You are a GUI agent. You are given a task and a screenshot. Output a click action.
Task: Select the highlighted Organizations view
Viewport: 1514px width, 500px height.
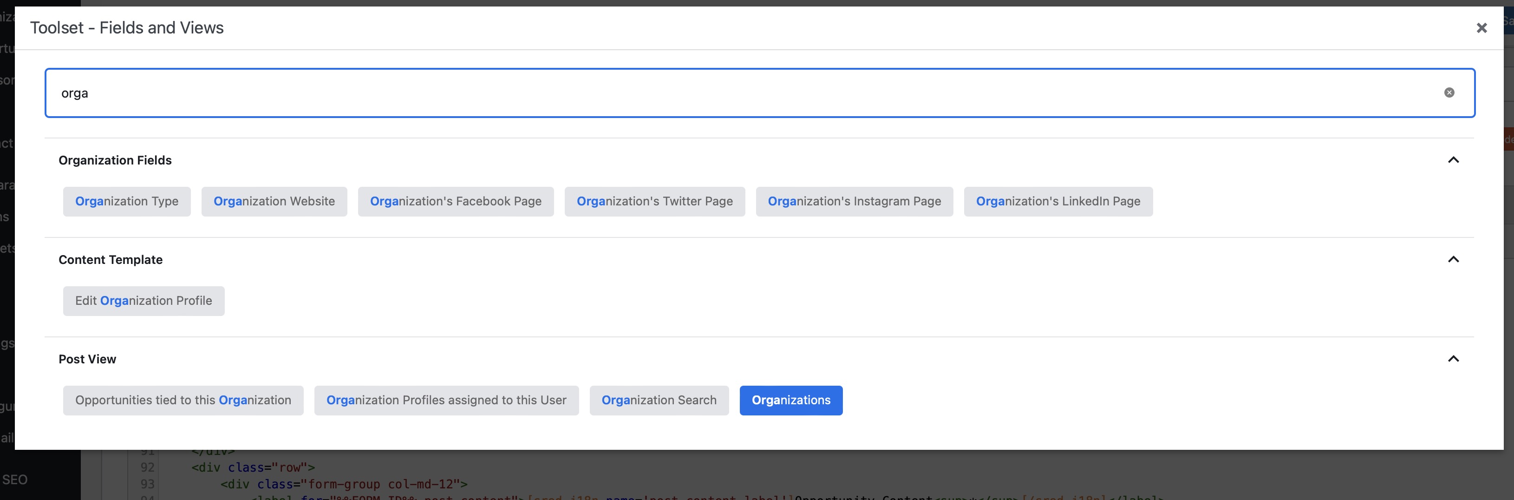pos(791,400)
